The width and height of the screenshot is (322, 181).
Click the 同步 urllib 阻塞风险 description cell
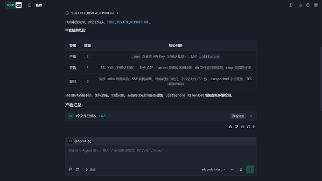pyautogui.click(x=175, y=82)
